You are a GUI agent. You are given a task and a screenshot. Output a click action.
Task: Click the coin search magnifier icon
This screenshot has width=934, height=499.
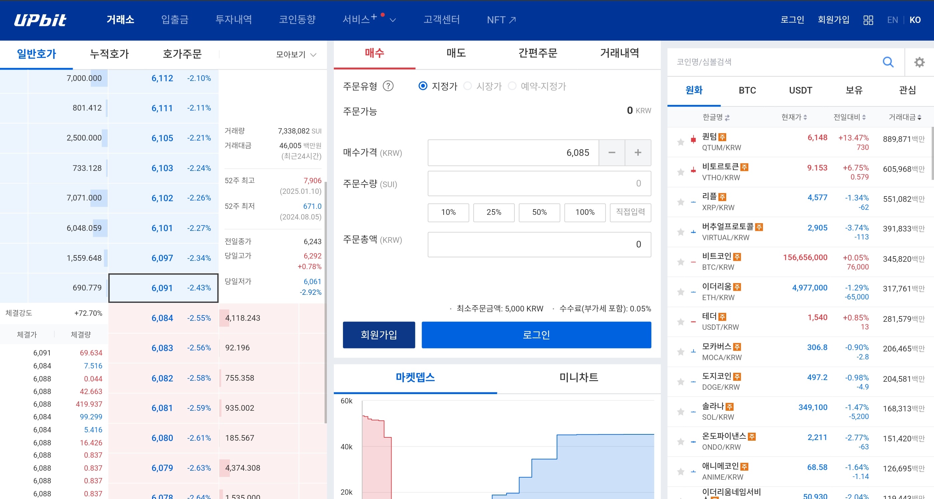888,62
